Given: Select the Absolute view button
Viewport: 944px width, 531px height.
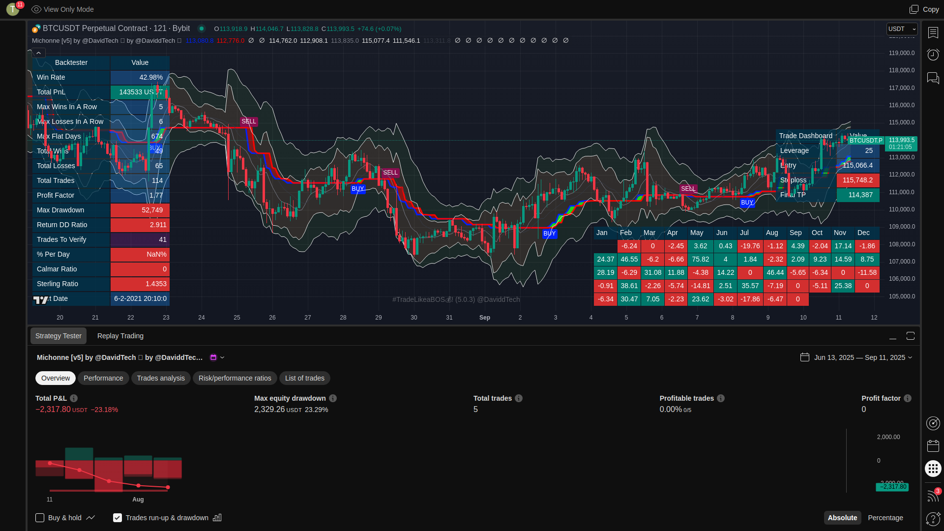Looking at the screenshot, I should 842,518.
